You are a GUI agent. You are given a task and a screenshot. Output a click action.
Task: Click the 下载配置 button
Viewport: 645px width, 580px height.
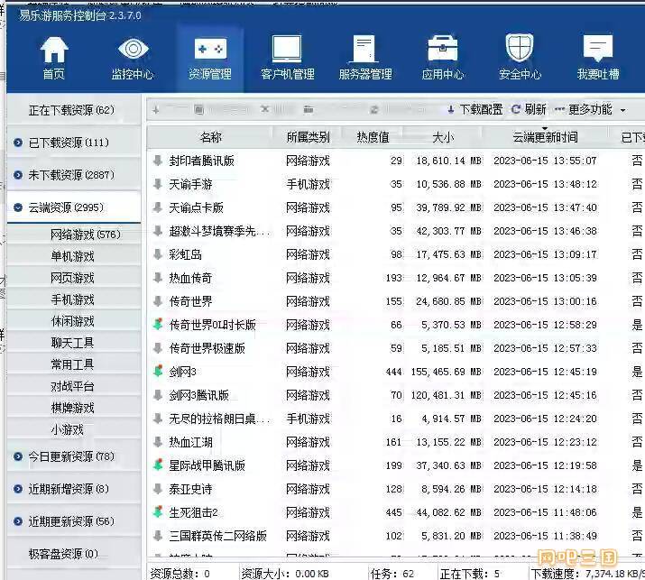475,109
